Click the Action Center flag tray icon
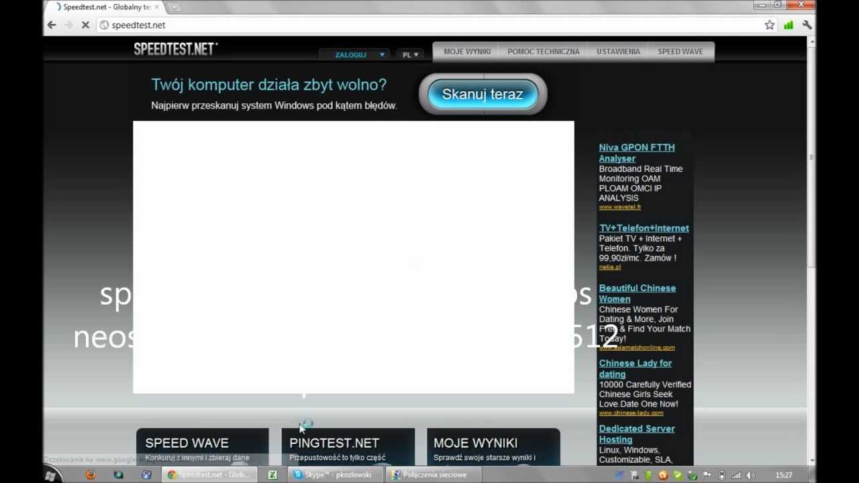The width and height of the screenshot is (859, 483). [x=707, y=475]
